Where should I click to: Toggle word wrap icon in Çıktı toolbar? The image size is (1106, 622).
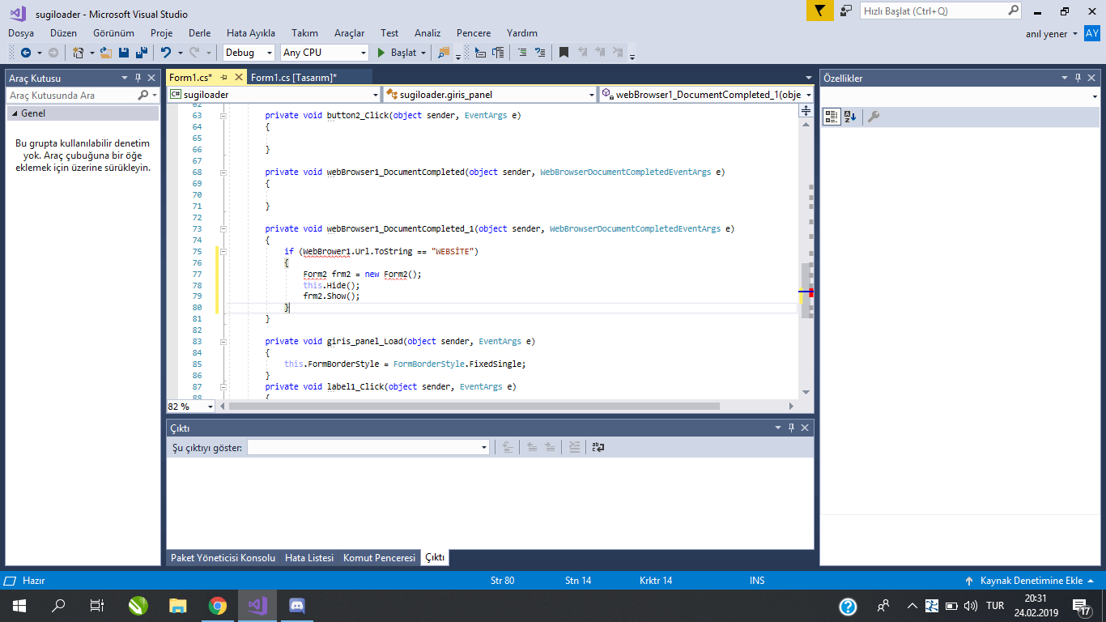[598, 447]
